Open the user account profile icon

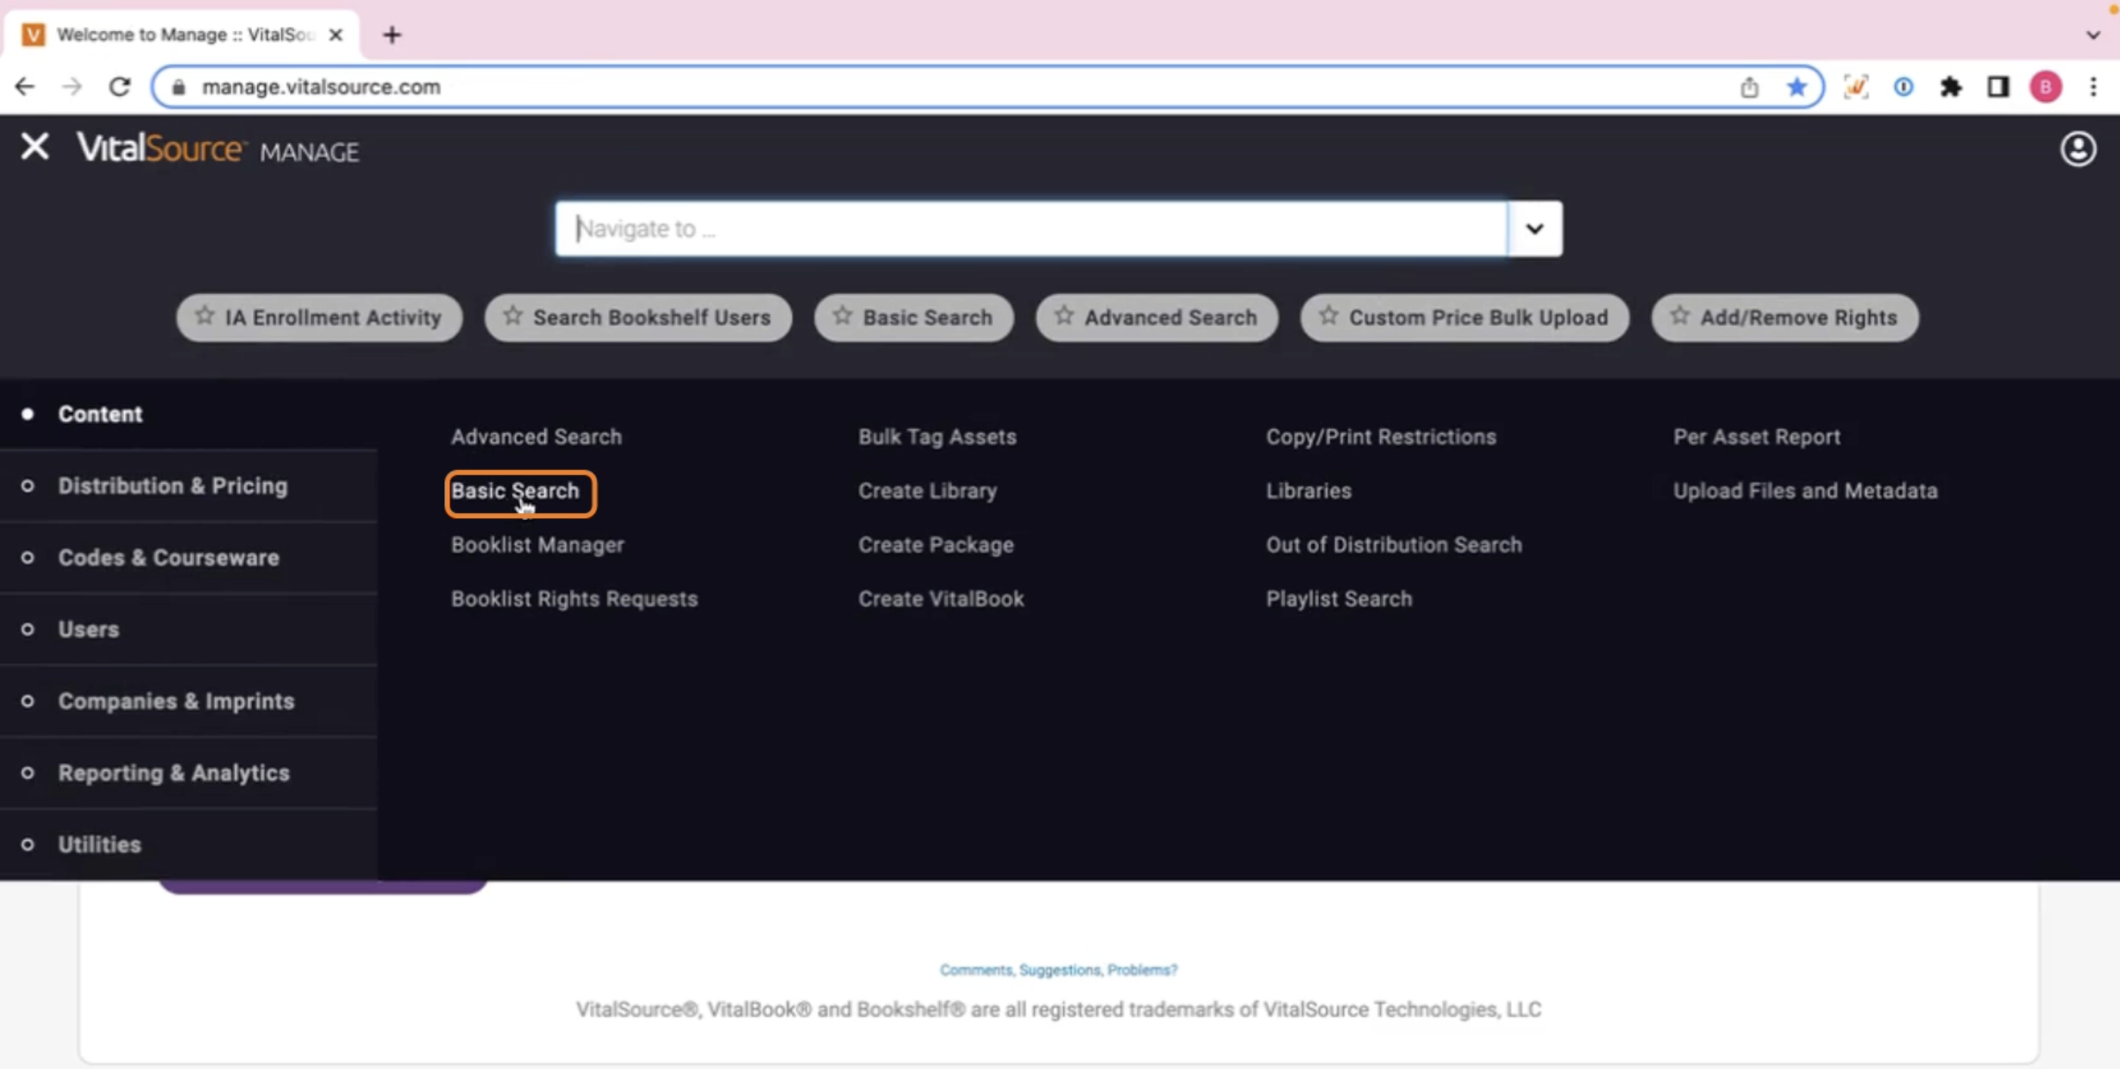pyautogui.click(x=2078, y=149)
